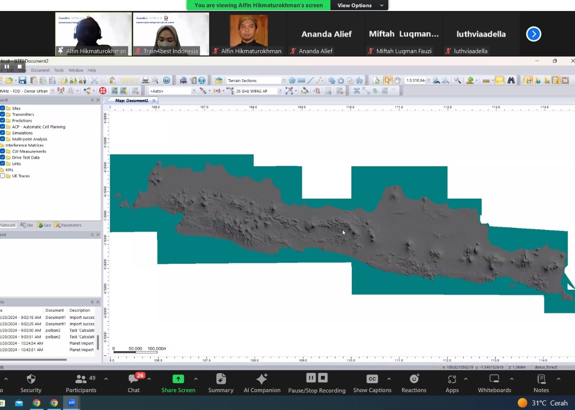This screenshot has height=410, width=575.
Task: Open the Tools menu
Action: coord(59,70)
